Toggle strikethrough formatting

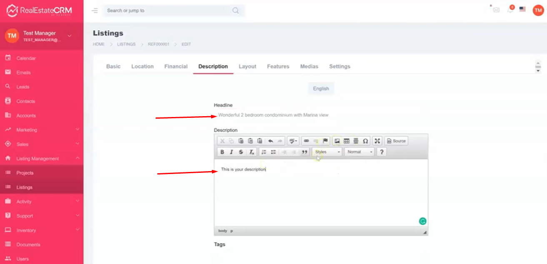click(241, 152)
